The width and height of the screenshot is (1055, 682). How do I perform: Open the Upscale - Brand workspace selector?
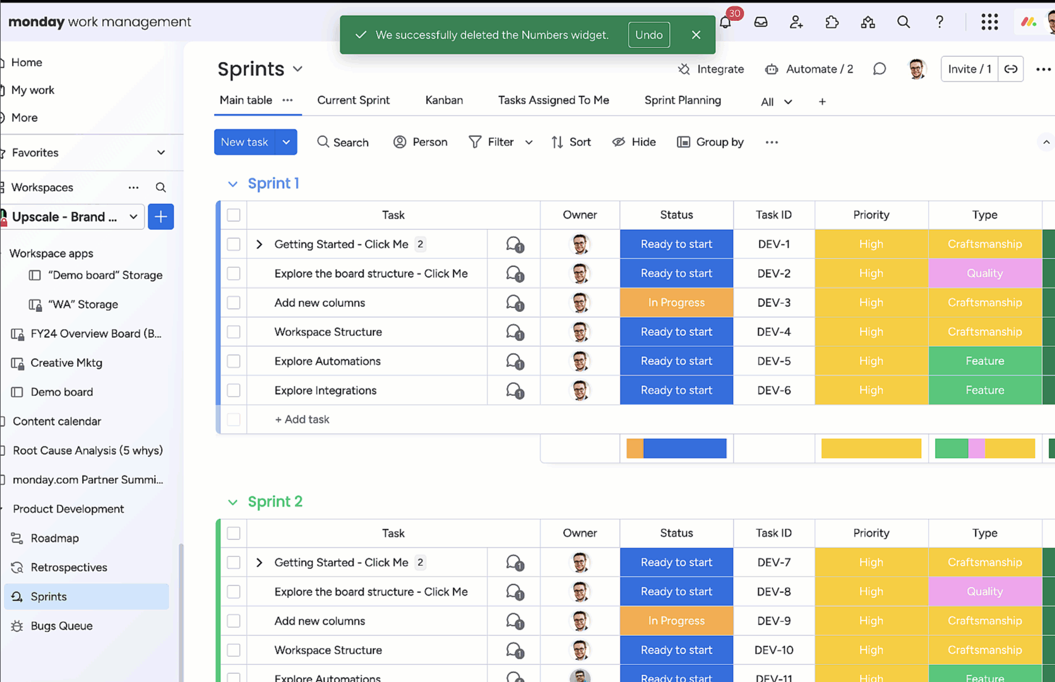pyautogui.click(x=72, y=217)
